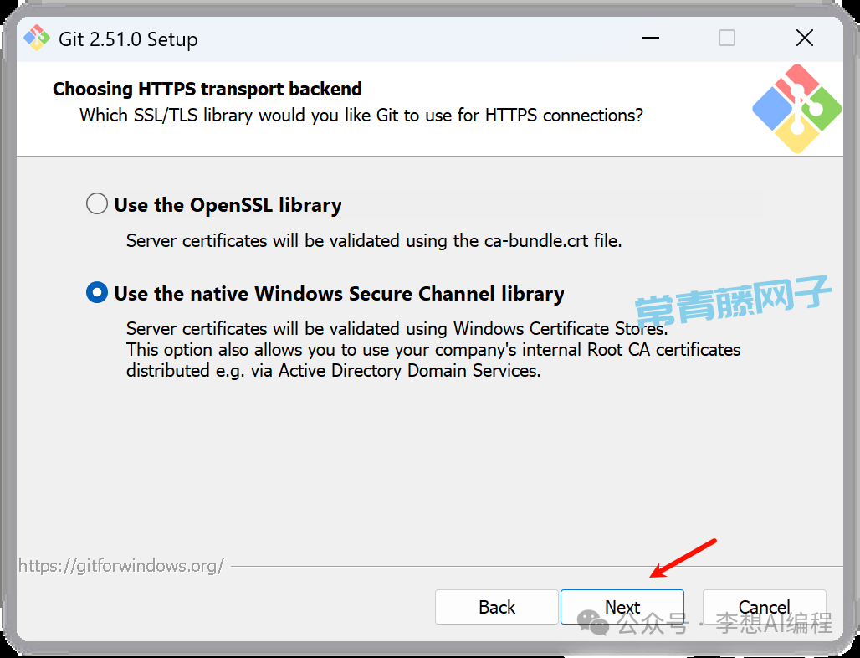Cancel the Git installation
This screenshot has width=860, height=658.
click(x=764, y=607)
